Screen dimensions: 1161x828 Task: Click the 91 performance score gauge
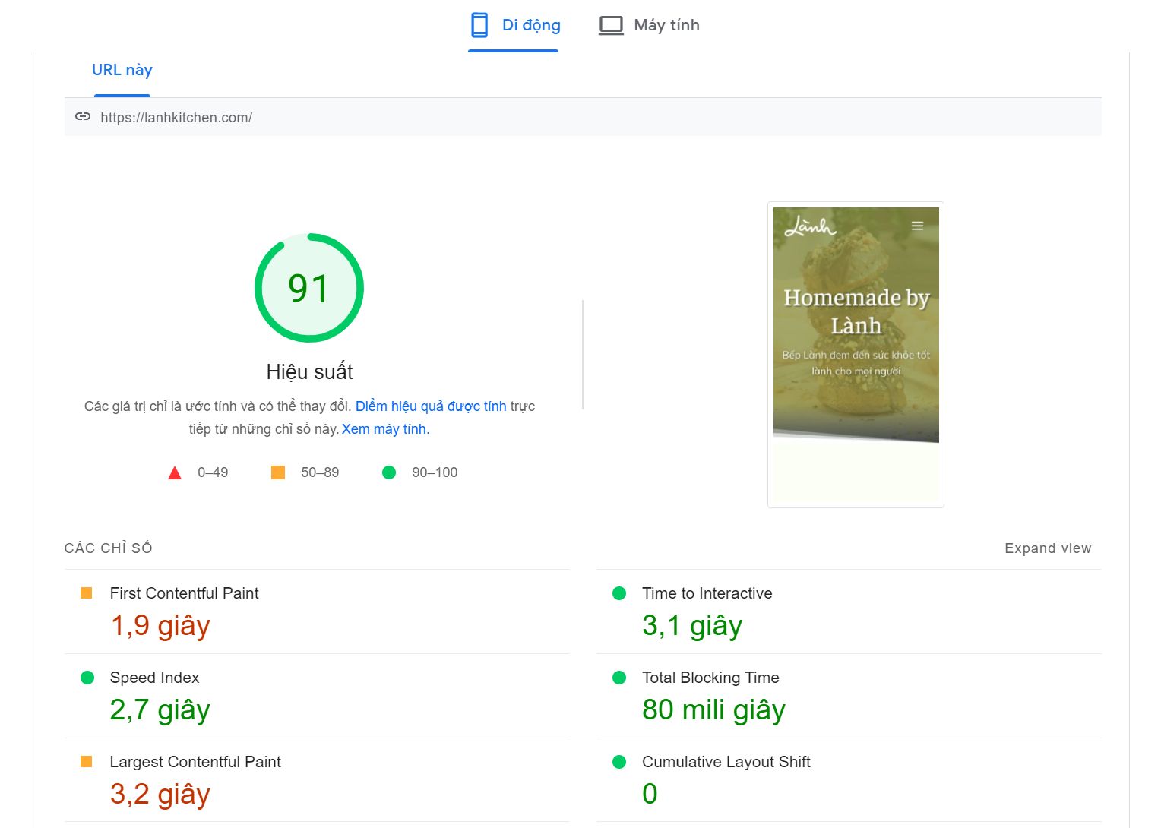309,288
